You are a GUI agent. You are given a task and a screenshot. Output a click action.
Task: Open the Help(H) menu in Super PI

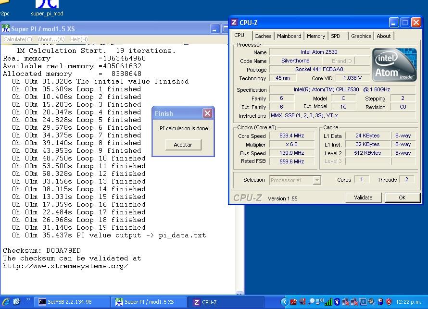tap(79, 39)
